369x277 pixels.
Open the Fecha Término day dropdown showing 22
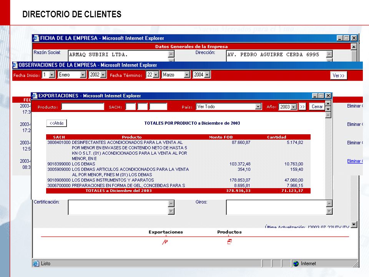tap(156, 75)
